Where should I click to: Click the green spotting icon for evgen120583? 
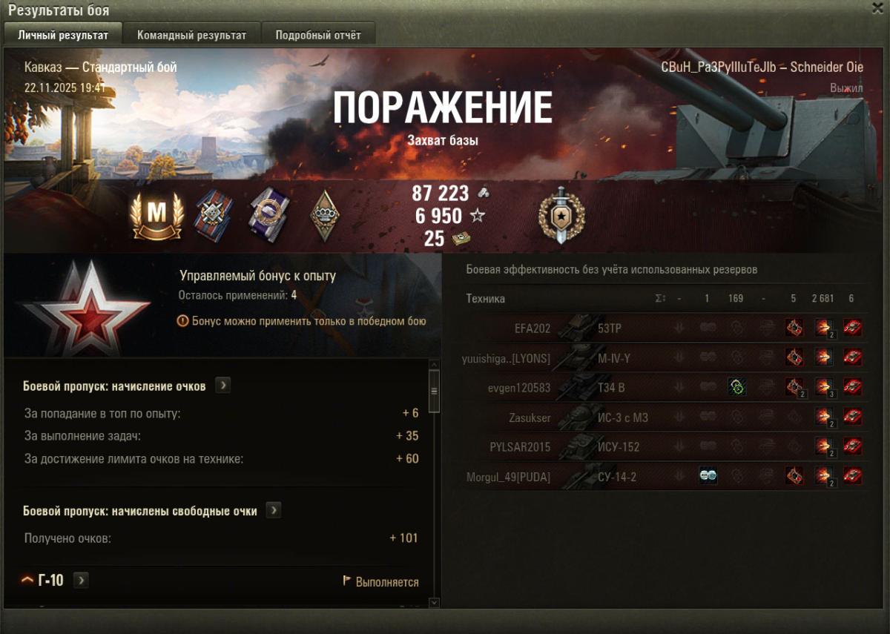tap(736, 387)
